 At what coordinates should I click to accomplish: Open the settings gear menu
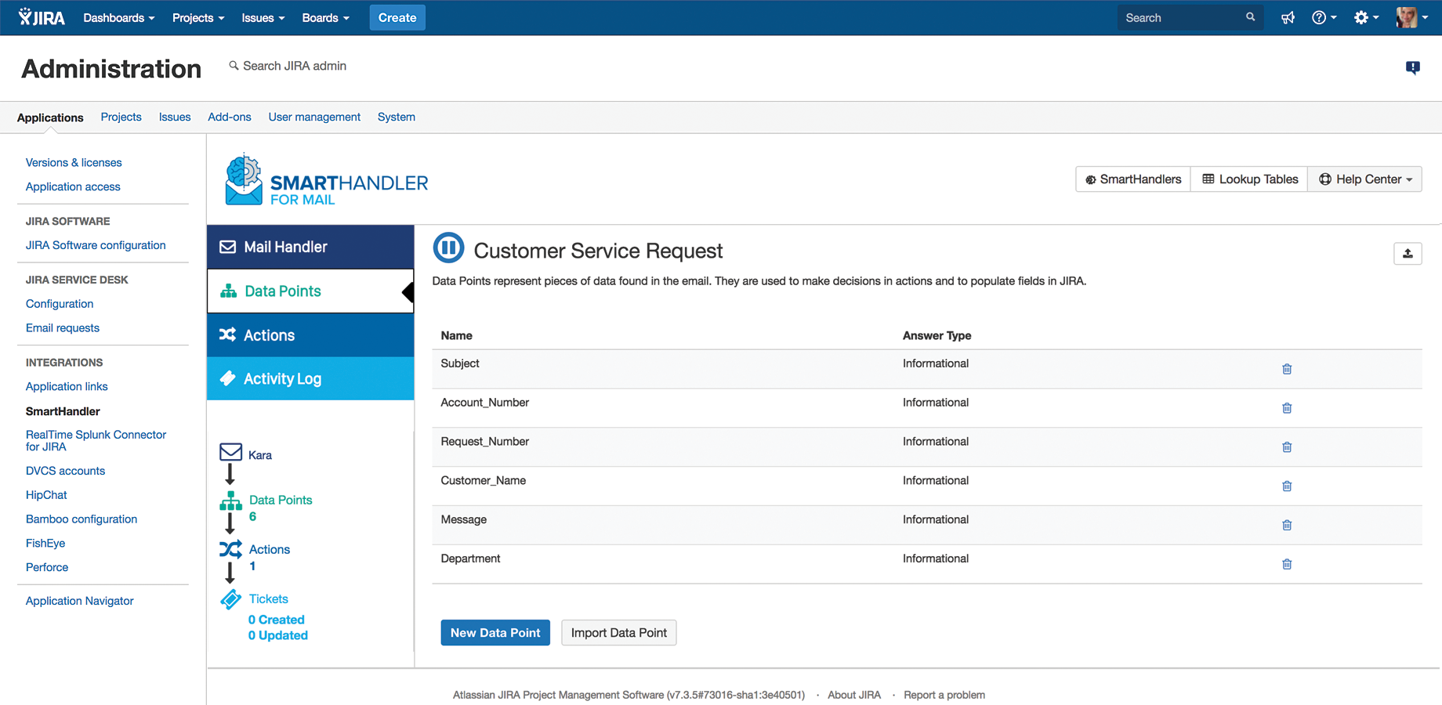[1366, 17]
